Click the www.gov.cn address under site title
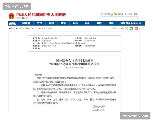153x122 pixels. click(x=22, y=18)
